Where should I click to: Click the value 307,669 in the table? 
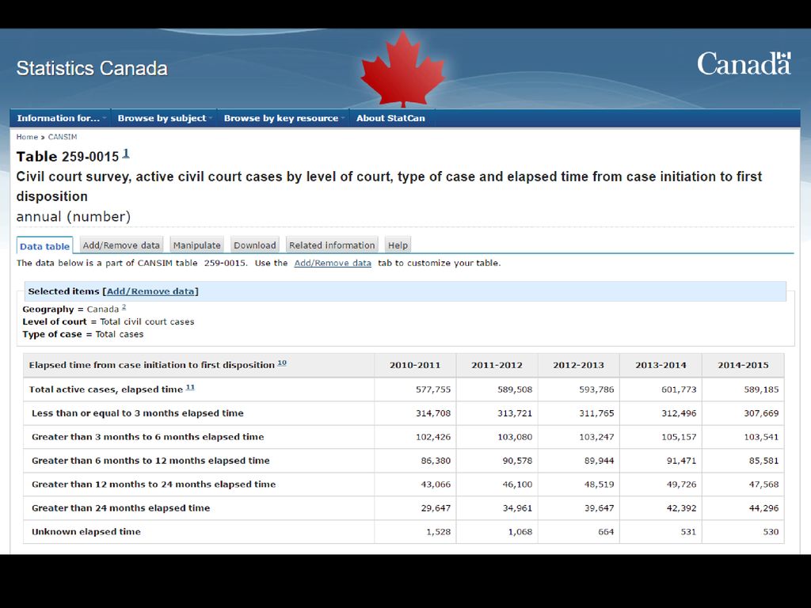click(761, 413)
